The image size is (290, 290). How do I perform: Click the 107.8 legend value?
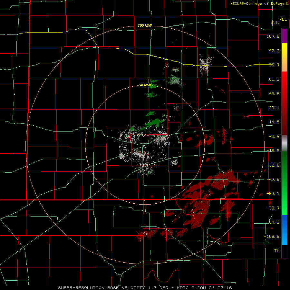[273, 36]
